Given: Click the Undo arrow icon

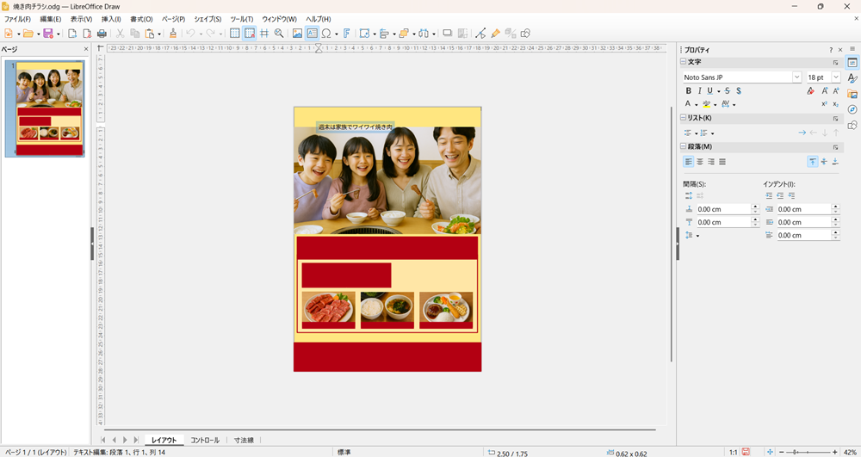Looking at the screenshot, I should tap(190, 34).
